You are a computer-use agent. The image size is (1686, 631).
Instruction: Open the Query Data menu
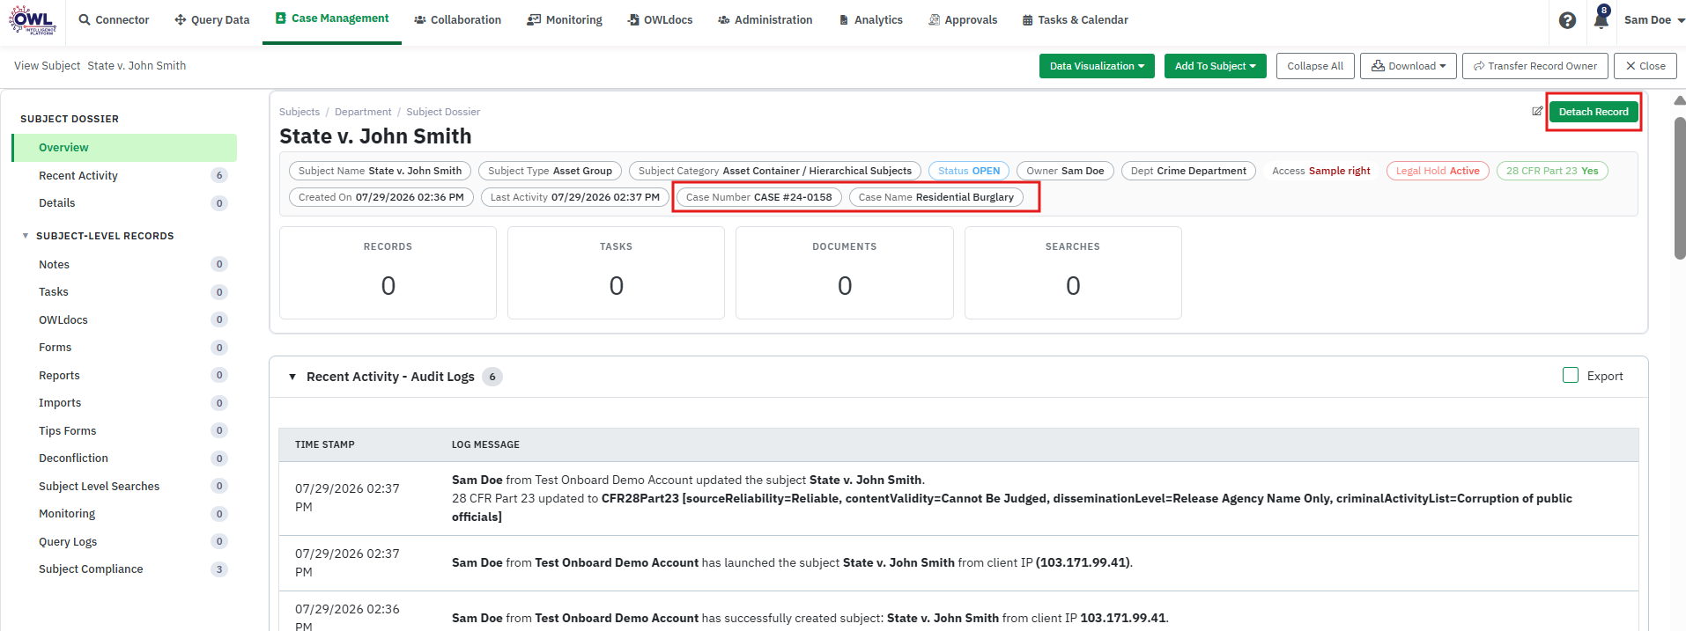(x=211, y=19)
